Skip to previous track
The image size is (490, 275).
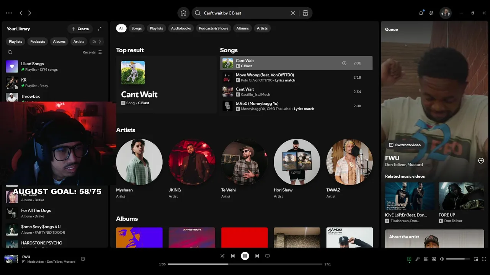point(232,256)
